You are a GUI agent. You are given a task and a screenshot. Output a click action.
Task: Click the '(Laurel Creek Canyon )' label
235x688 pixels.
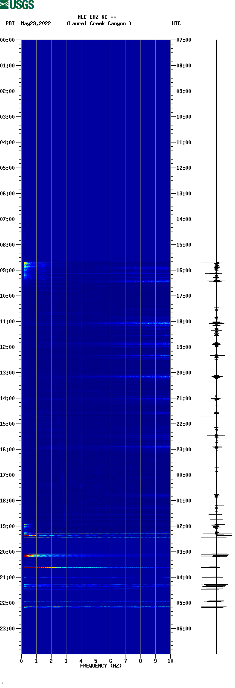99,23
